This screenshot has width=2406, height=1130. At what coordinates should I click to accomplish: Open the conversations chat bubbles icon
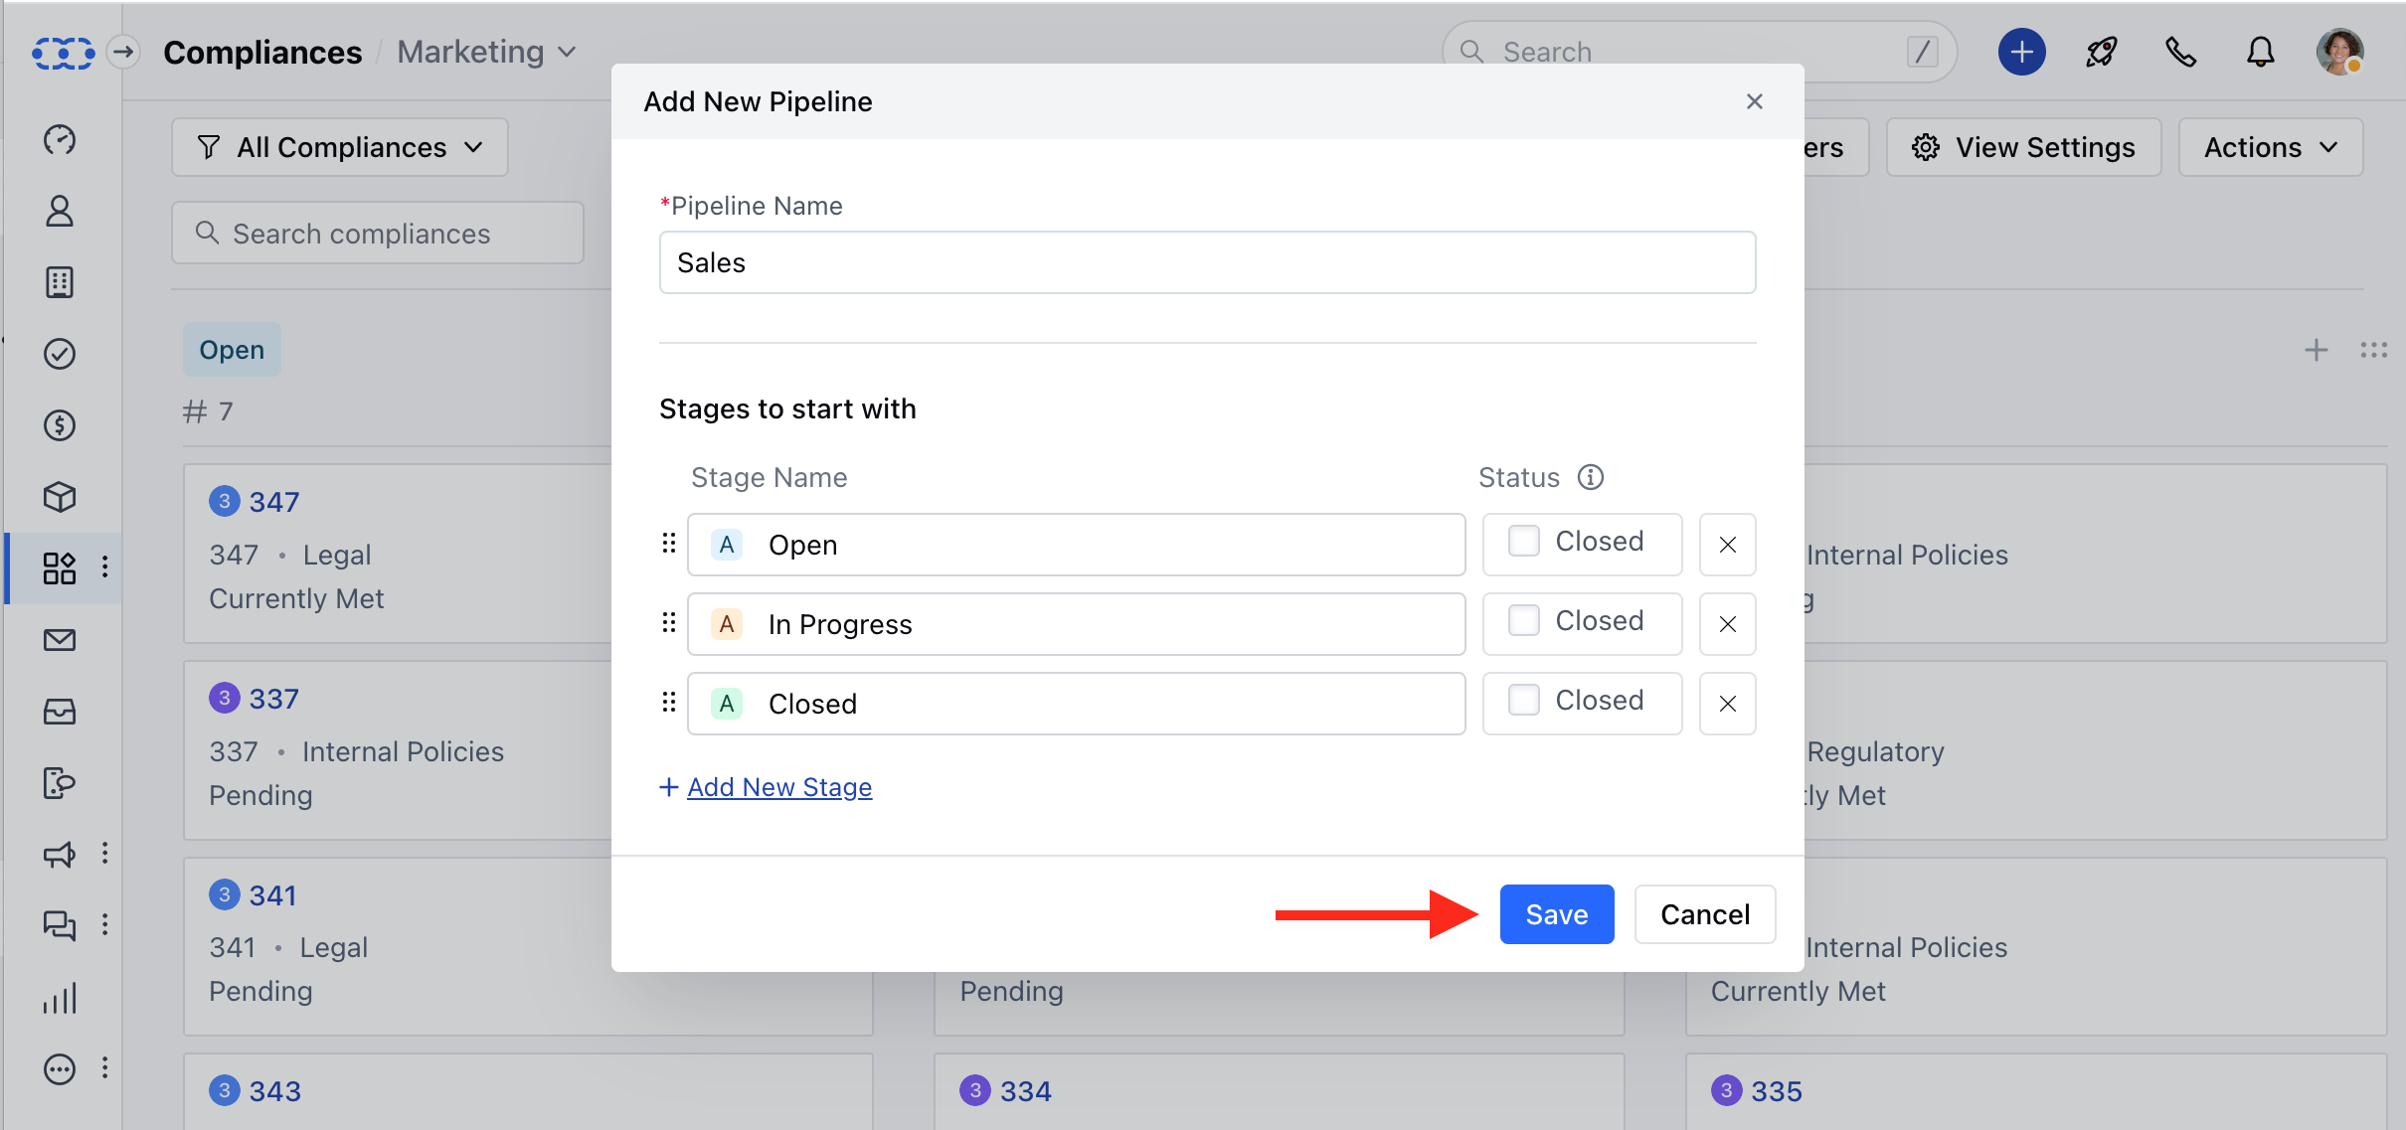[60, 926]
